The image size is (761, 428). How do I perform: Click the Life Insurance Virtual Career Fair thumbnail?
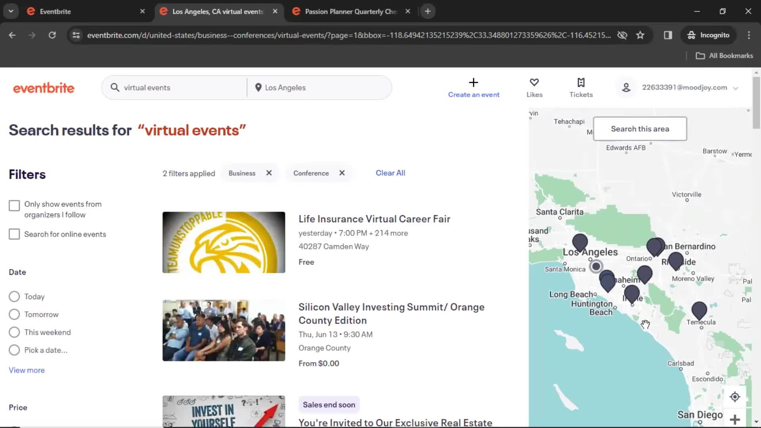pyautogui.click(x=224, y=242)
